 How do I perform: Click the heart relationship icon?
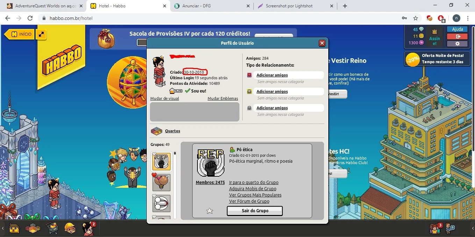tap(249, 75)
